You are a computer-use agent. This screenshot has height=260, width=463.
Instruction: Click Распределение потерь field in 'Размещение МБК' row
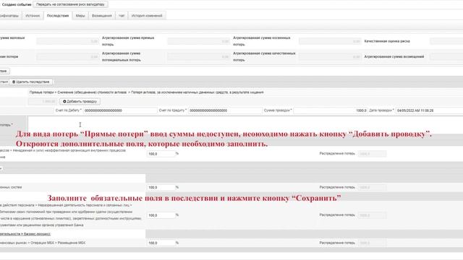372,243
